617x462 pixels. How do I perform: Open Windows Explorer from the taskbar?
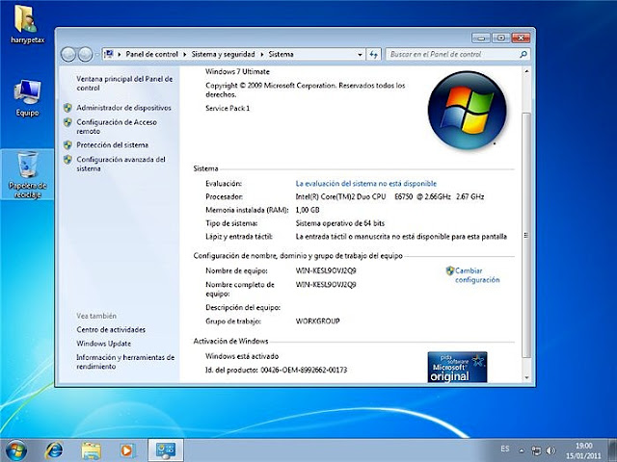click(91, 450)
